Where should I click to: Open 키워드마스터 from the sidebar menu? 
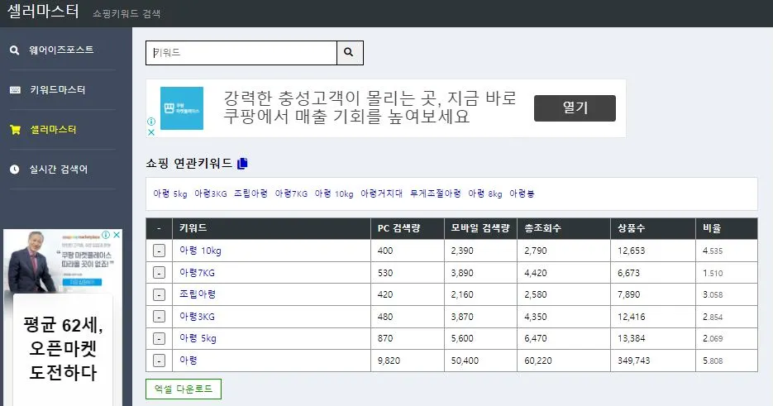point(58,90)
